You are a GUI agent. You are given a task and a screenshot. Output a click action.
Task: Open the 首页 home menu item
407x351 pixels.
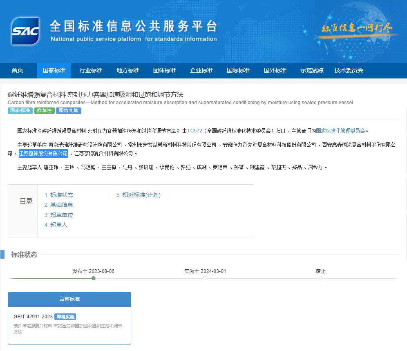click(18, 70)
